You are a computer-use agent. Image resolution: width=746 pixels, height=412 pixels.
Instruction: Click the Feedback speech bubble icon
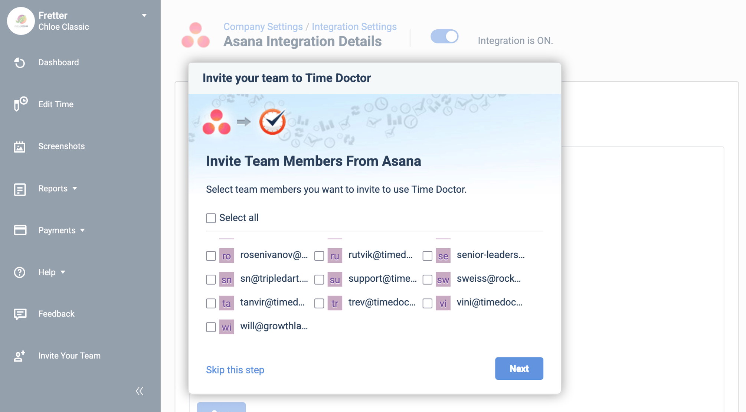(20, 314)
